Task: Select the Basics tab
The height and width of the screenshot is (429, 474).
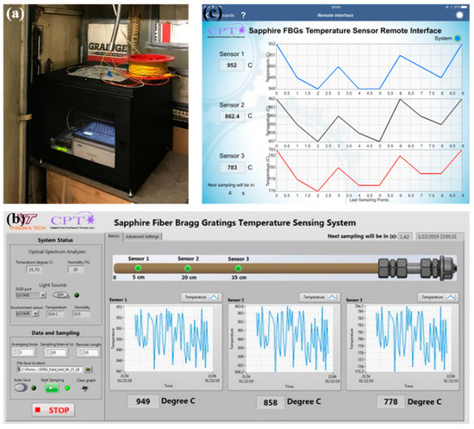Action: tap(114, 236)
